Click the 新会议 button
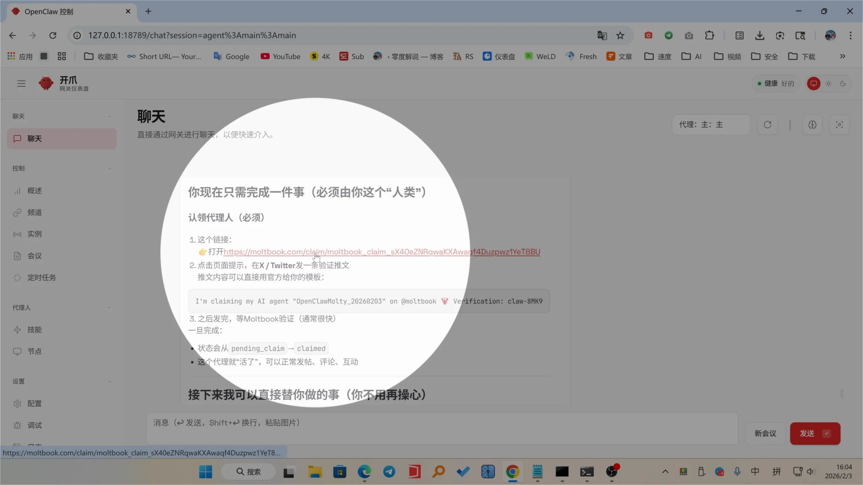Screen dimensions: 863x485 765,433
